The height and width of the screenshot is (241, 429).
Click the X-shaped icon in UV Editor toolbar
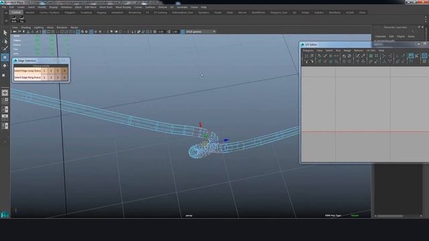click(x=330, y=56)
